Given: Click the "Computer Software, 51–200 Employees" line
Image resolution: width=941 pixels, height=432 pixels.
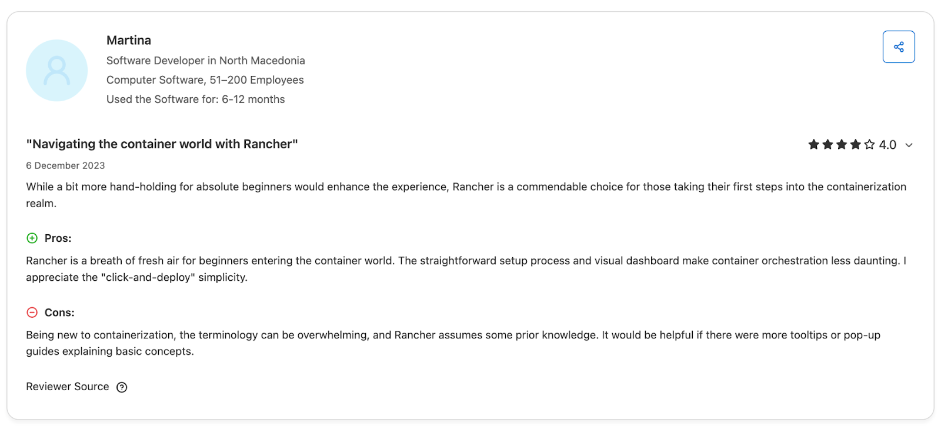Looking at the screenshot, I should [x=205, y=80].
